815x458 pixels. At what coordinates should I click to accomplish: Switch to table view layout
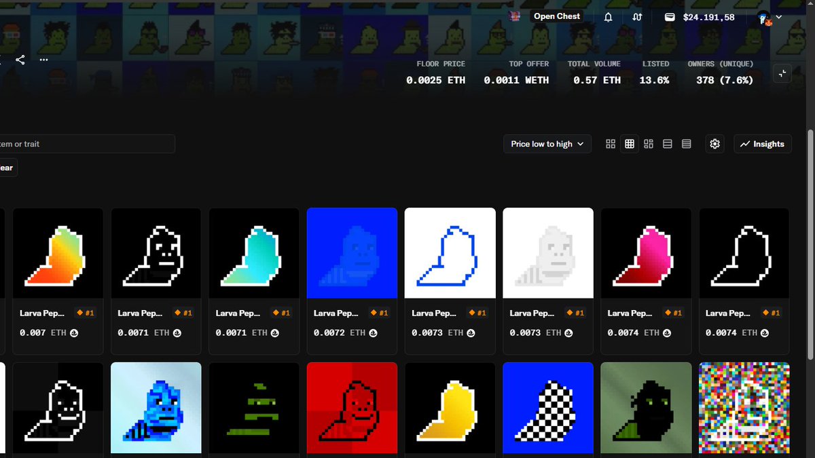[687, 144]
